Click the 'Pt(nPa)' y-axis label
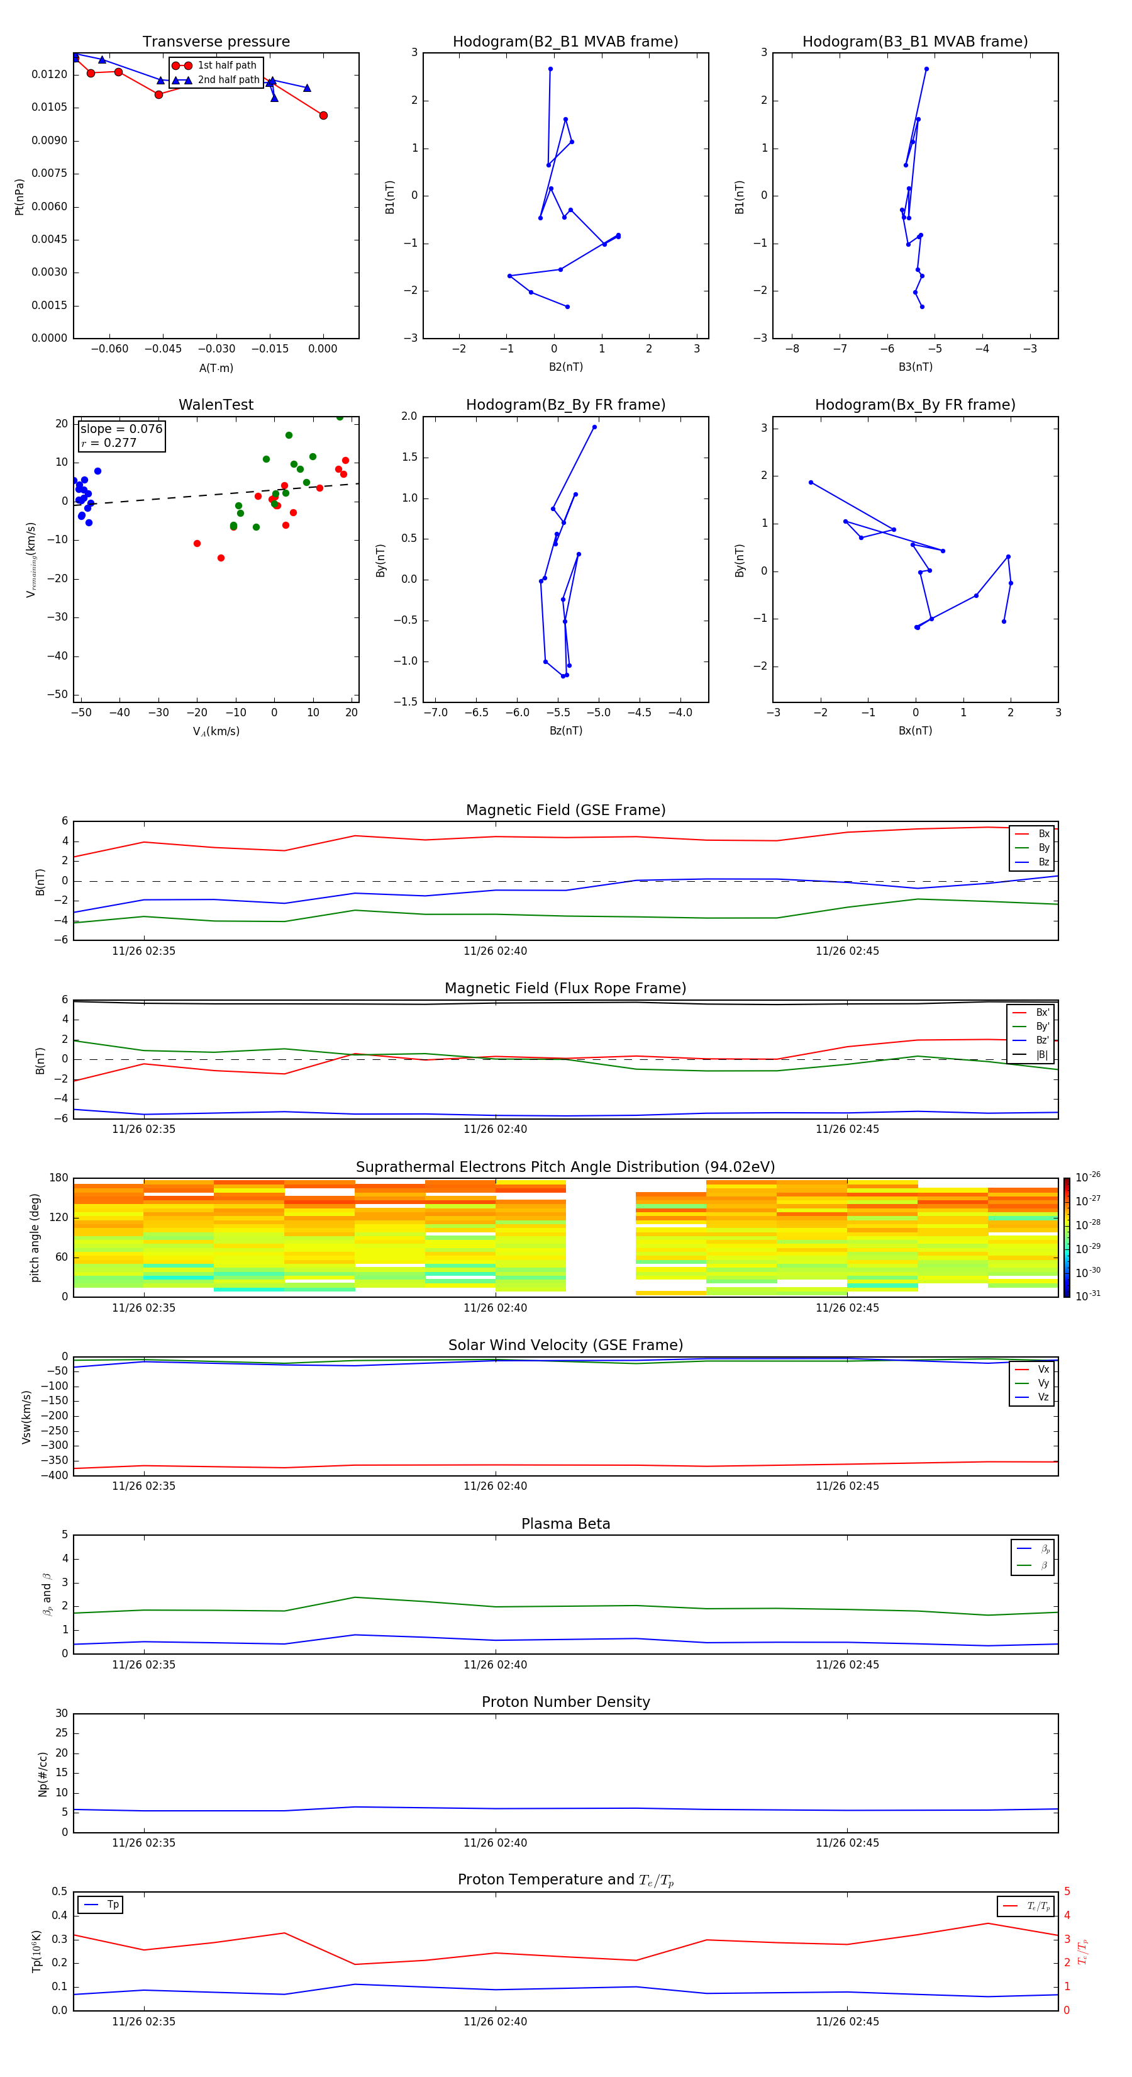This screenshot has height=2077, width=1132. pos(19,196)
